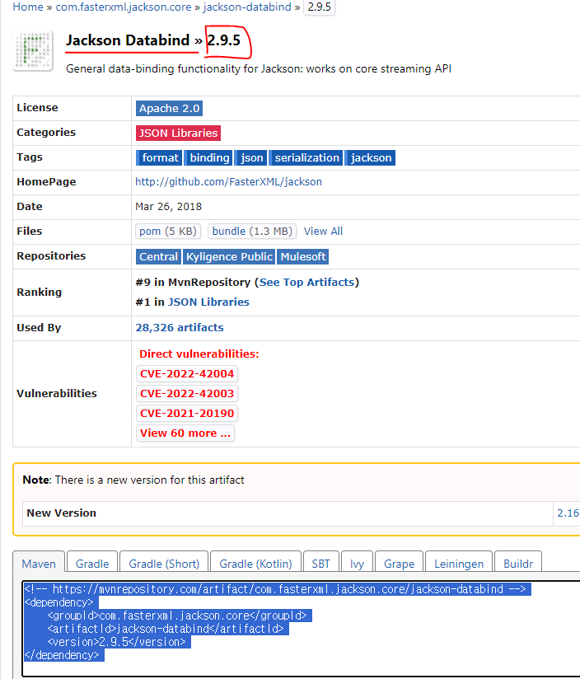
Task: Select the 2.9.5 breadcrumb version chip
Action: click(x=320, y=7)
